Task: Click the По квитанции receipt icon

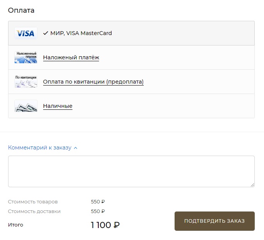Action: pos(26,82)
